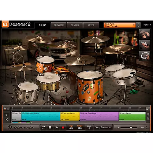The image size is (153, 153).
Task: Open the Verse block's menu icon
Action: pos(23,113)
